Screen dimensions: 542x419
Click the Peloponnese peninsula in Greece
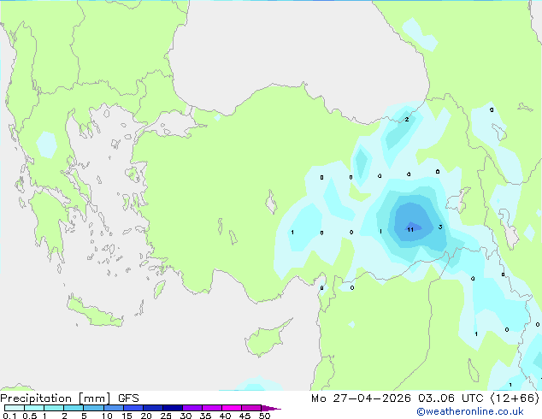49,225
